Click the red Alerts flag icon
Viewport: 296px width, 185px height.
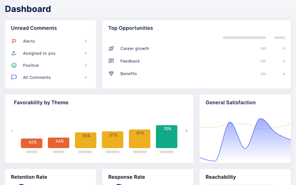(x=14, y=41)
